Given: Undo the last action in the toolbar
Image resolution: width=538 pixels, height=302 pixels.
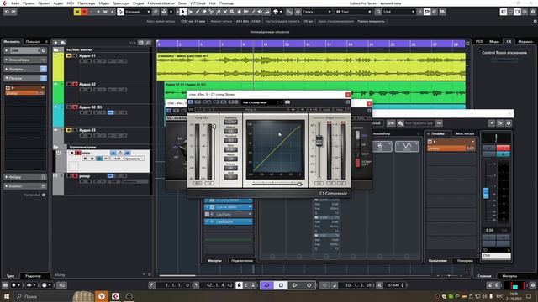Looking at the screenshot, I should point(7,12).
